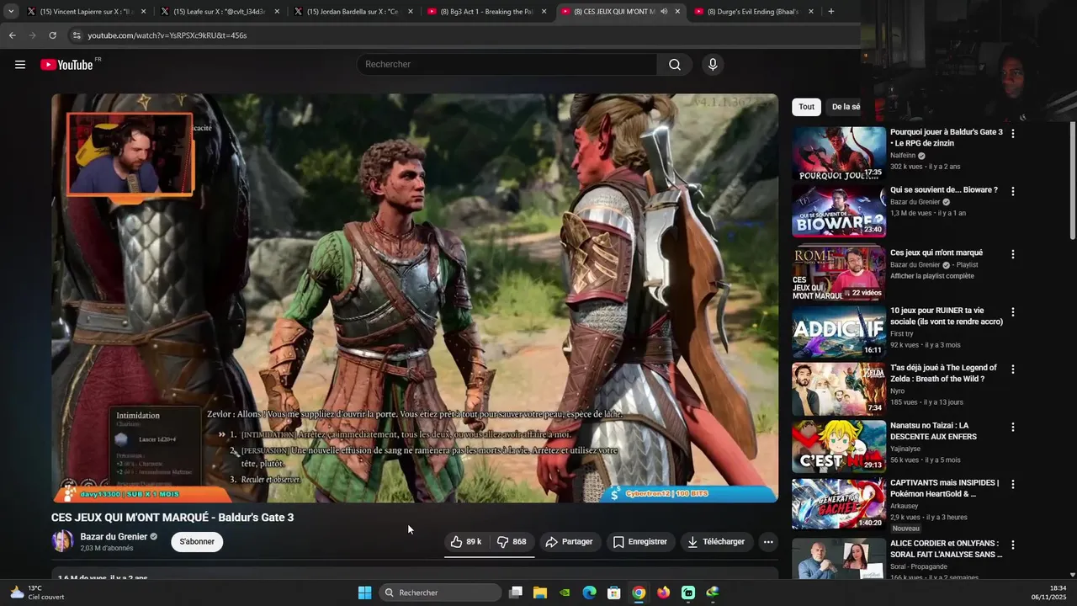The image size is (1077, 606).
Task: Open the weather widget Ciel couvert
Action: [x=35, y=593]
